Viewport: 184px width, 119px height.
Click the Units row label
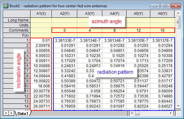(x=17, y=25)
